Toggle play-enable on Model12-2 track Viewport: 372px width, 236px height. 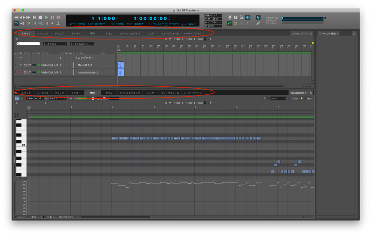[39, 65]
